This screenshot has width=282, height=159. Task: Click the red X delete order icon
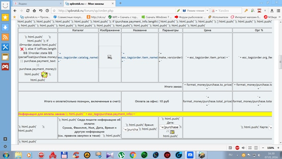point(22,49)
